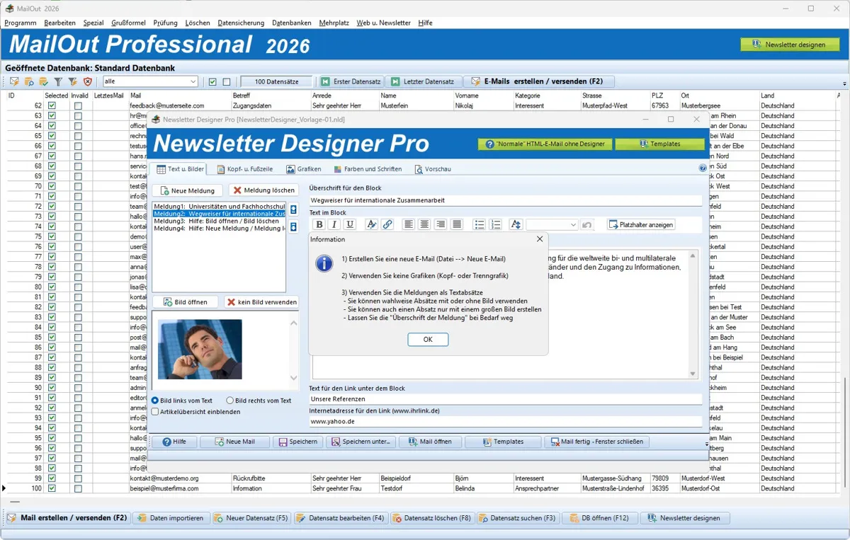Click the Meldung löschen button
The image size is (850, 540).
pos(262,190)
